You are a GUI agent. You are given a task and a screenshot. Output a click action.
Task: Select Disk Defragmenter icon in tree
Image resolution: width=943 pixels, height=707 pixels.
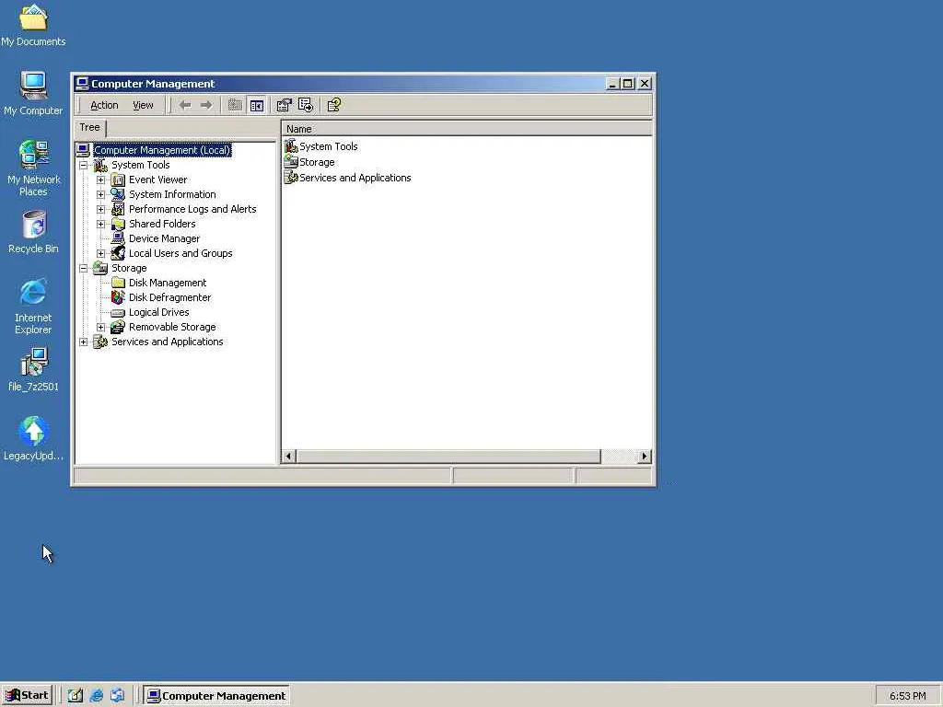point(119,297)
